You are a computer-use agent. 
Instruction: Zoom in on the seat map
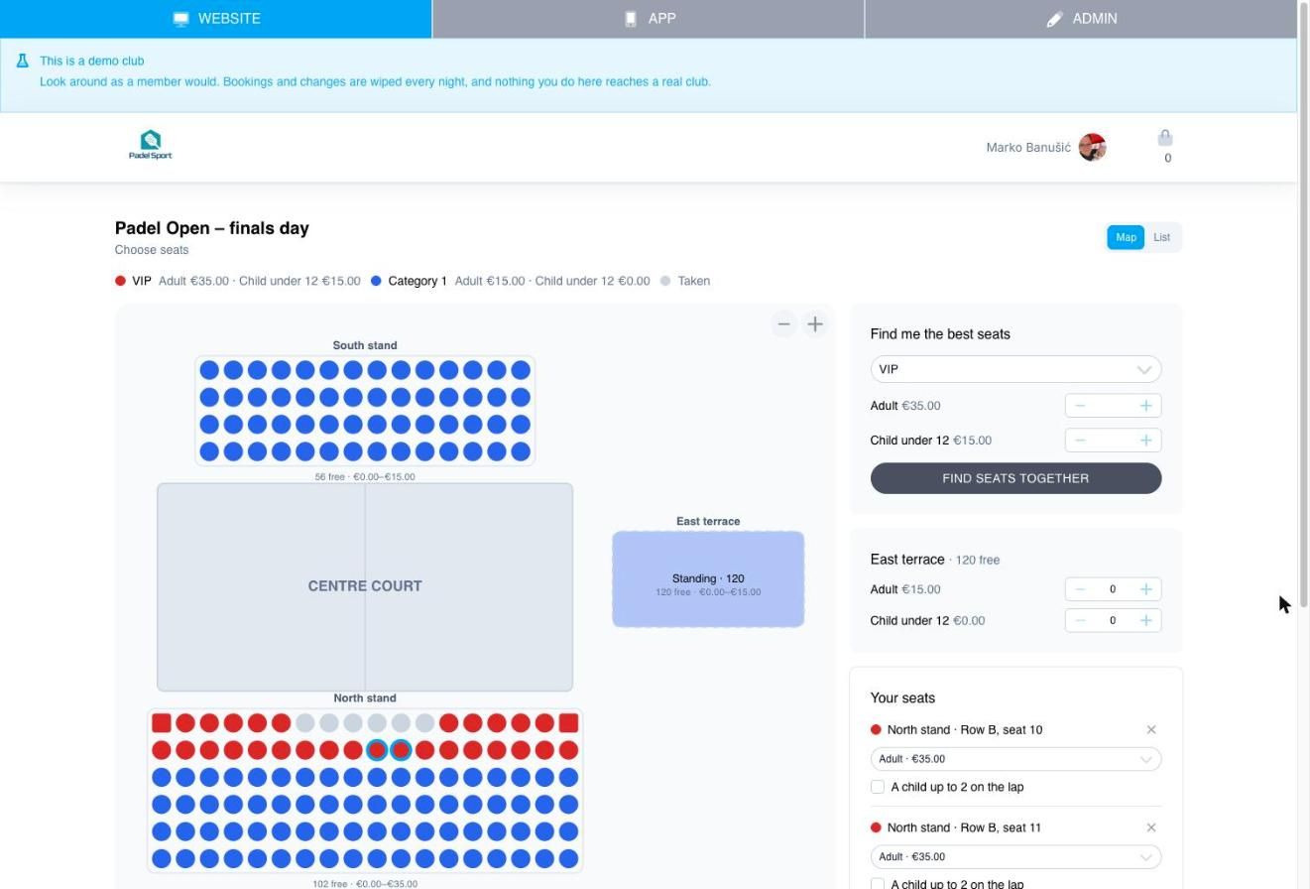(x=815, y=324)
